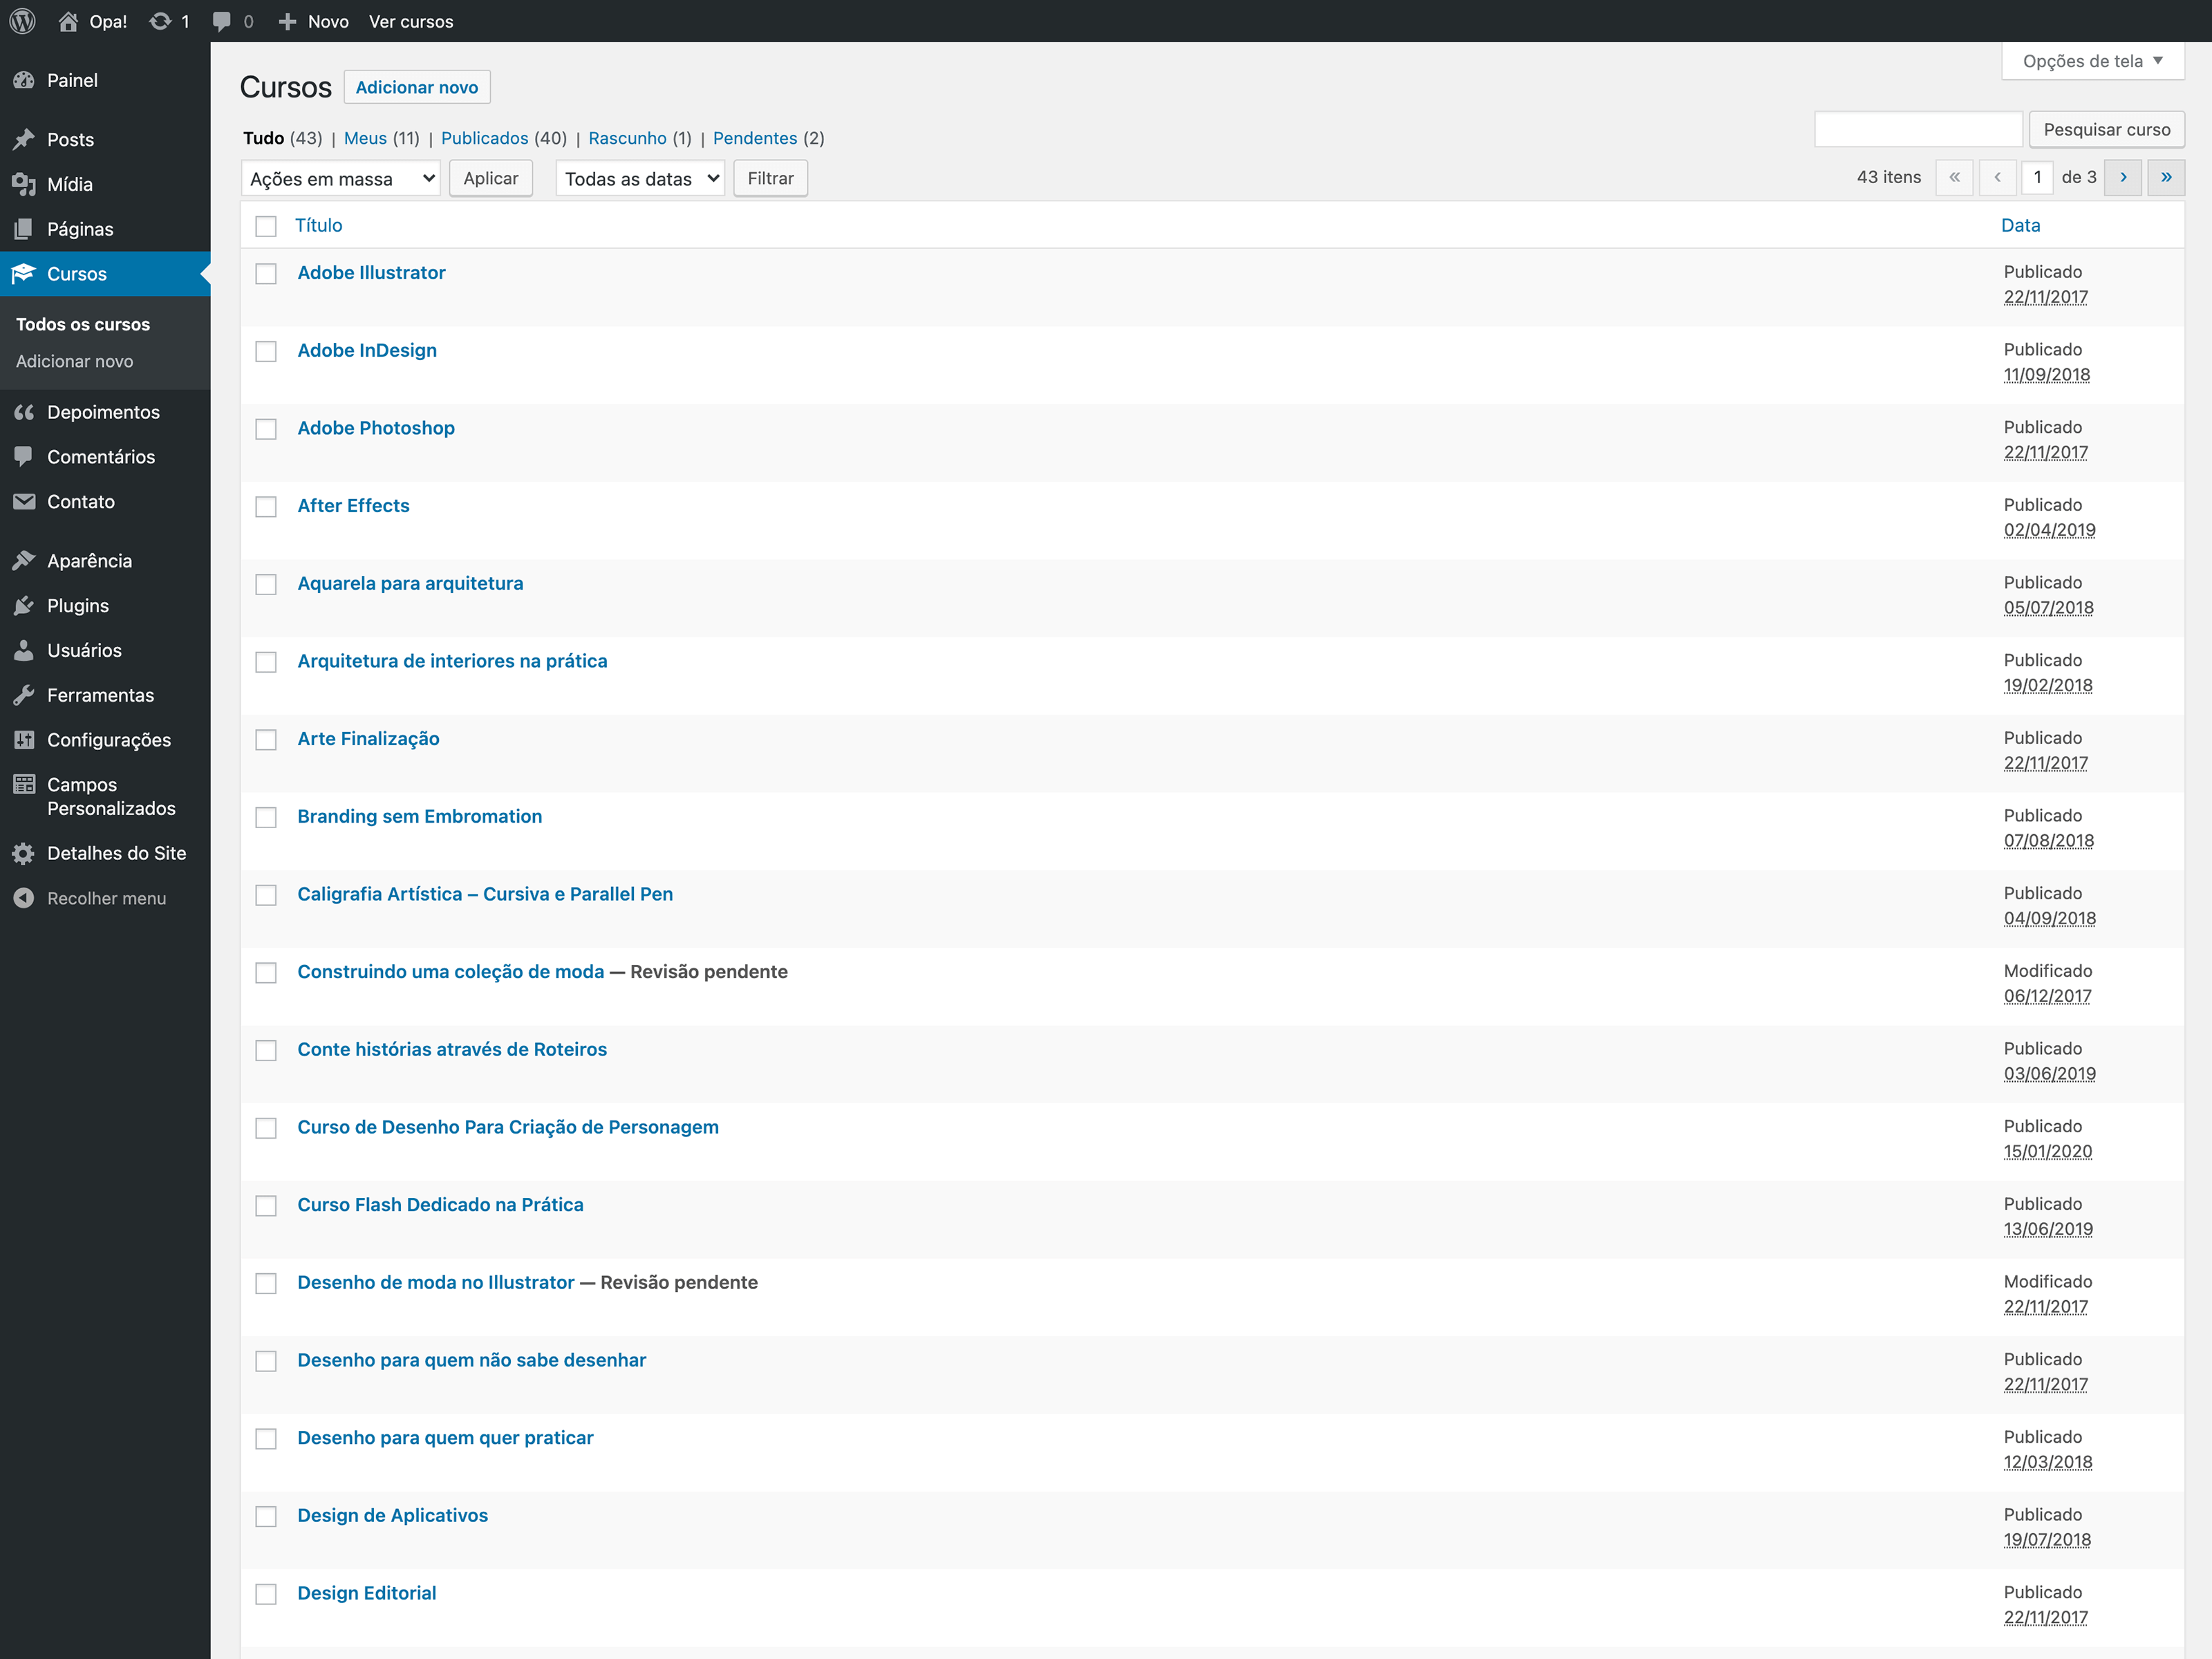Viewport: 2212px width, 1659px height.
Task: Click the Ferramentas wrench icon
Action: [x=24, y=695]
